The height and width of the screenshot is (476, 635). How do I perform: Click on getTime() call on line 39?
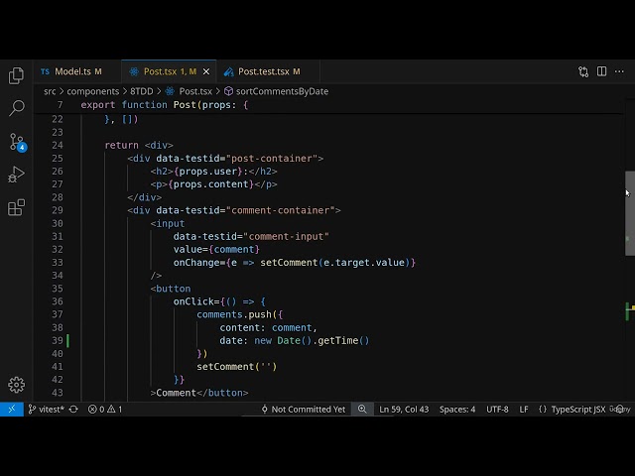click(x=343, y=341)
